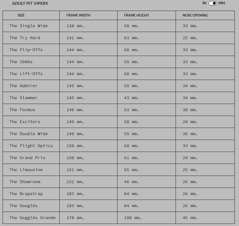Select The Limousine row name
Screen dimensions: 239x226
[x=26, y=170]
